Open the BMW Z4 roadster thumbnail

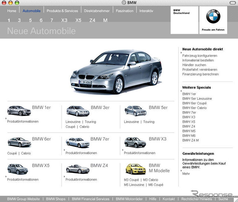coord(78,169)
